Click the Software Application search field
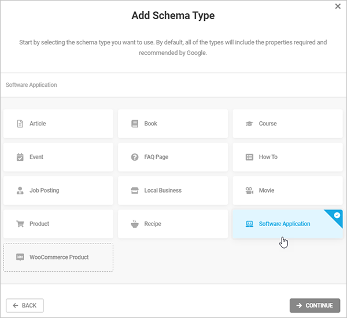347x318 pixels. (173, 85)
